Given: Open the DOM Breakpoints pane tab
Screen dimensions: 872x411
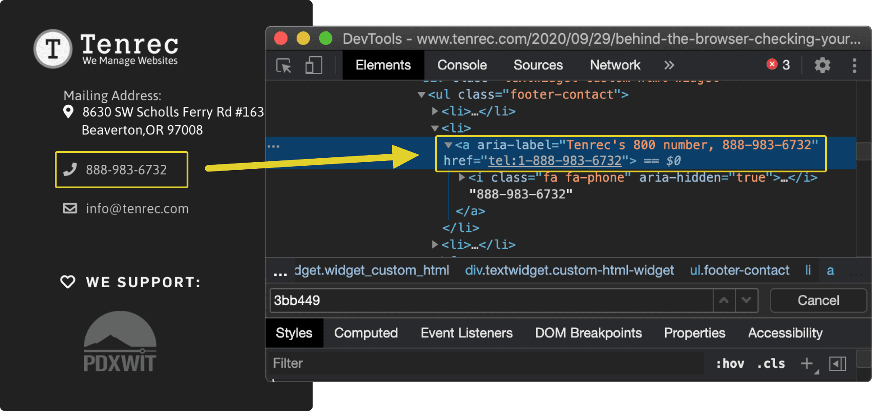Looking at the screenshot, I should coord(588,333).
